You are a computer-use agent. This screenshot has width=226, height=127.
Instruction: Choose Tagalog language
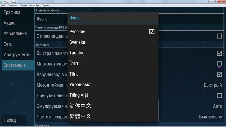[113, 53]
